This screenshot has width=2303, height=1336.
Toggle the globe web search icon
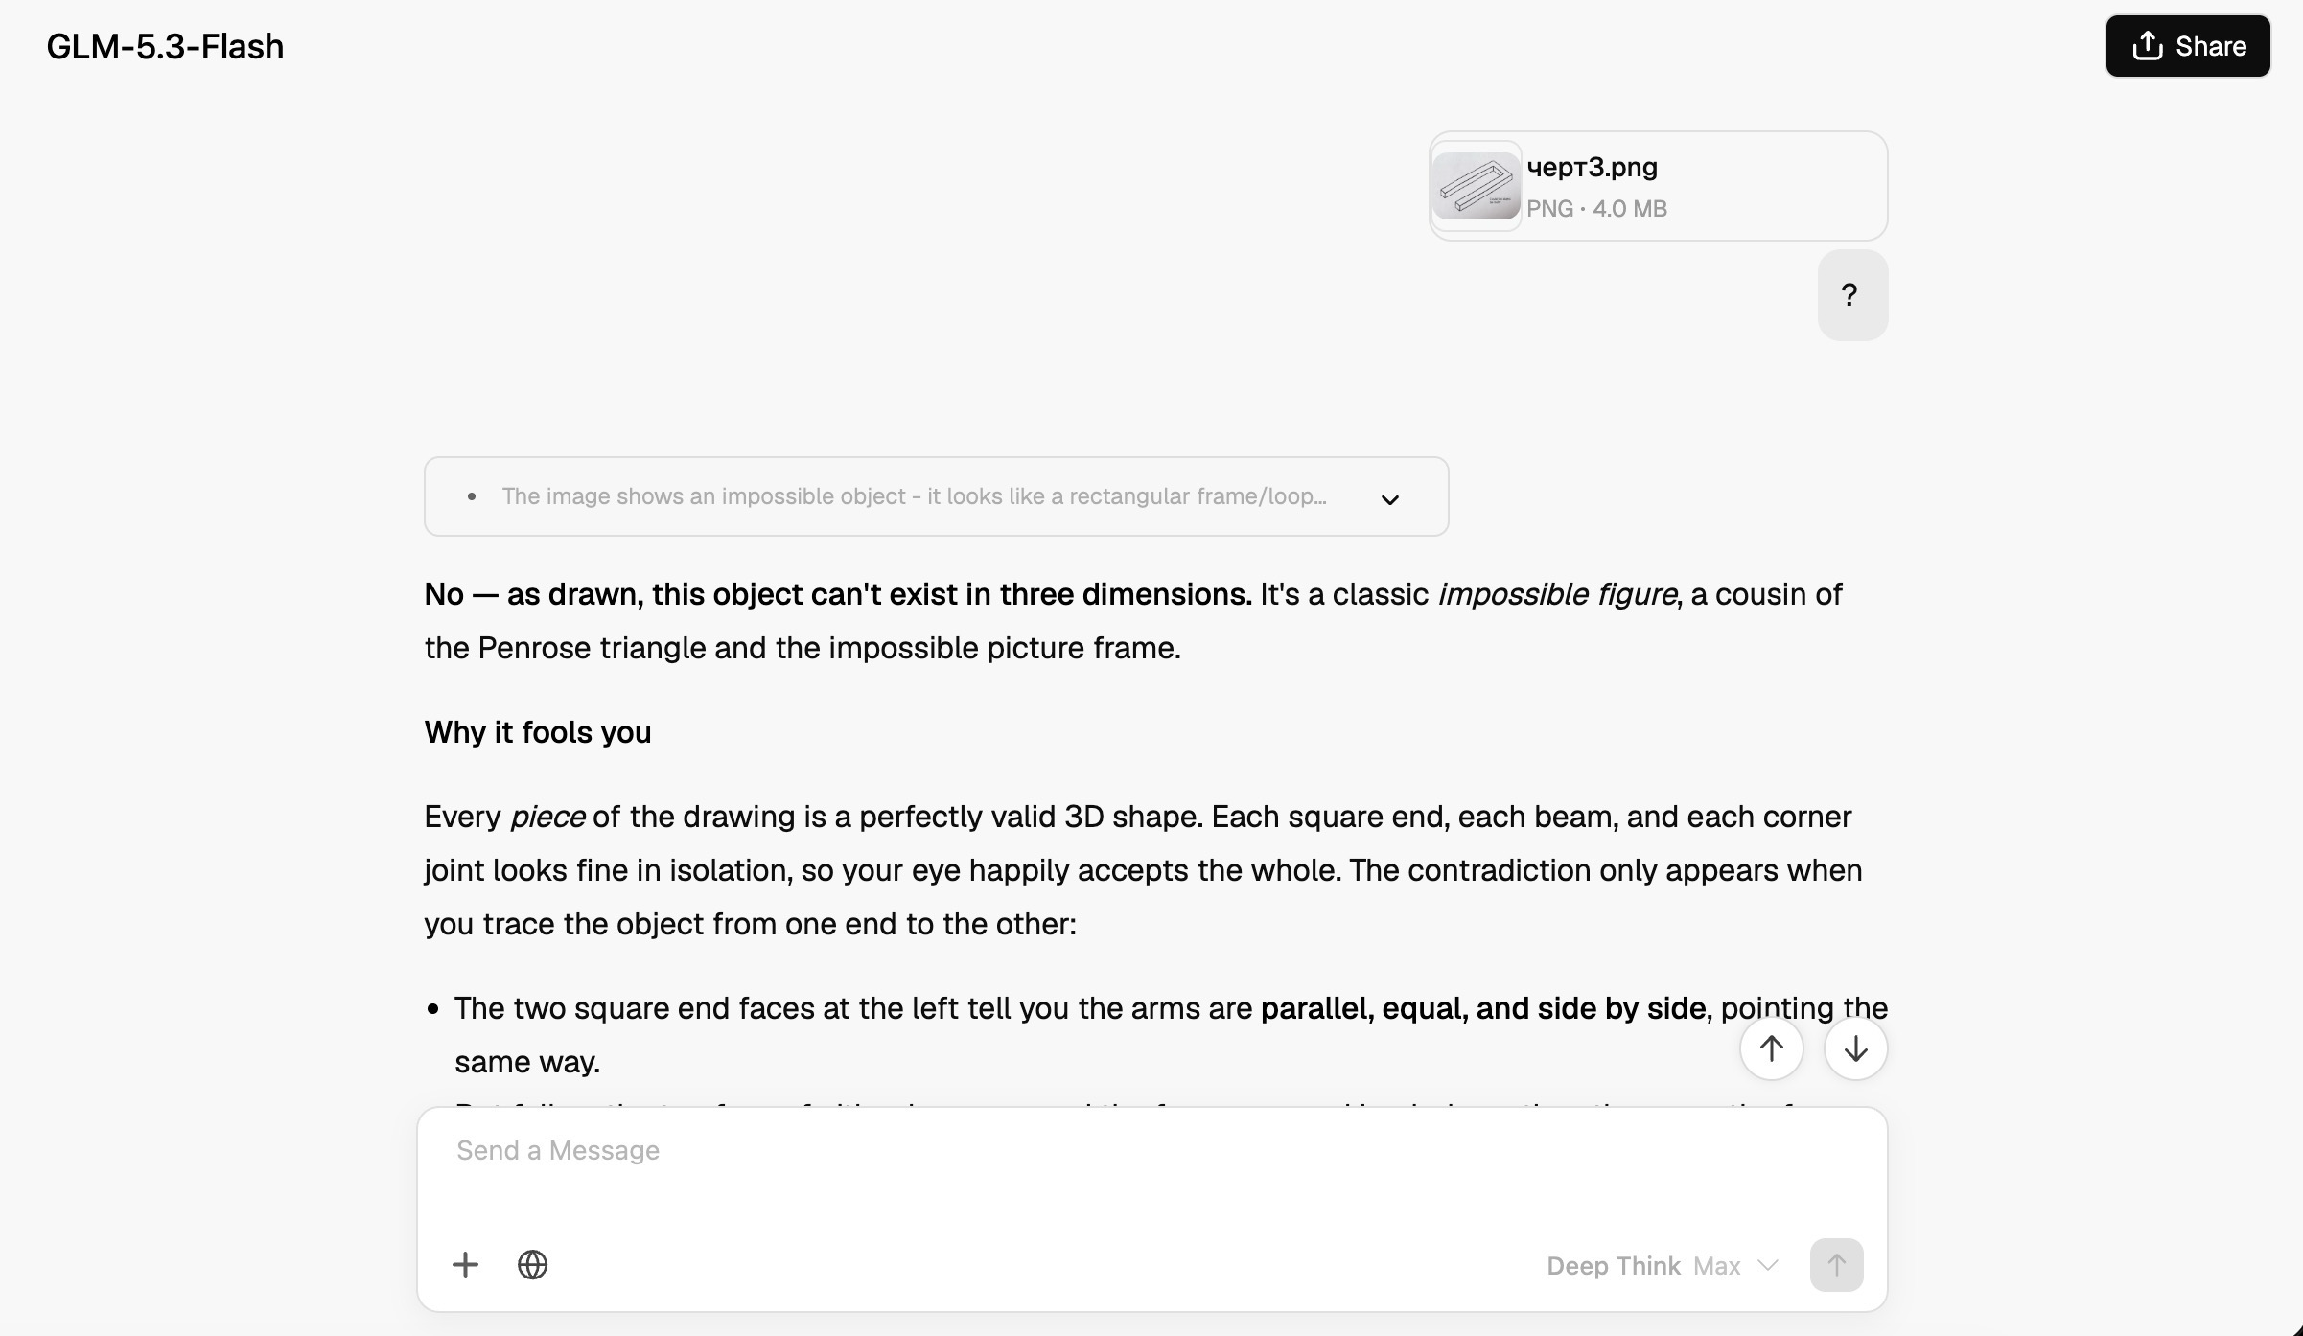(532, 1265)
